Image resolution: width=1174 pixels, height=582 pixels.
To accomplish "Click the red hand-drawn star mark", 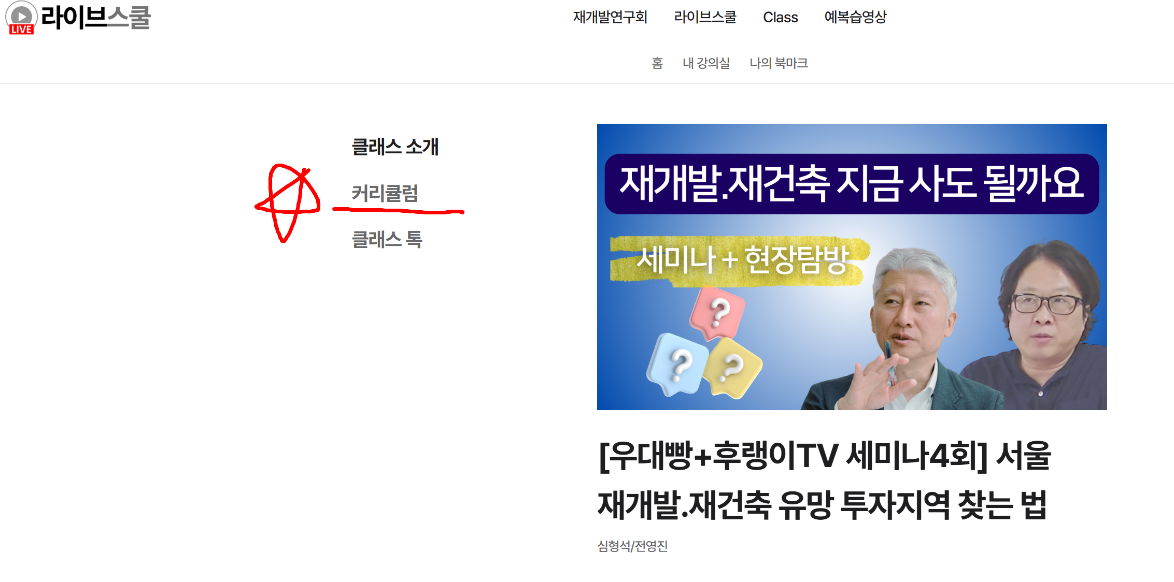I will 288,203.
